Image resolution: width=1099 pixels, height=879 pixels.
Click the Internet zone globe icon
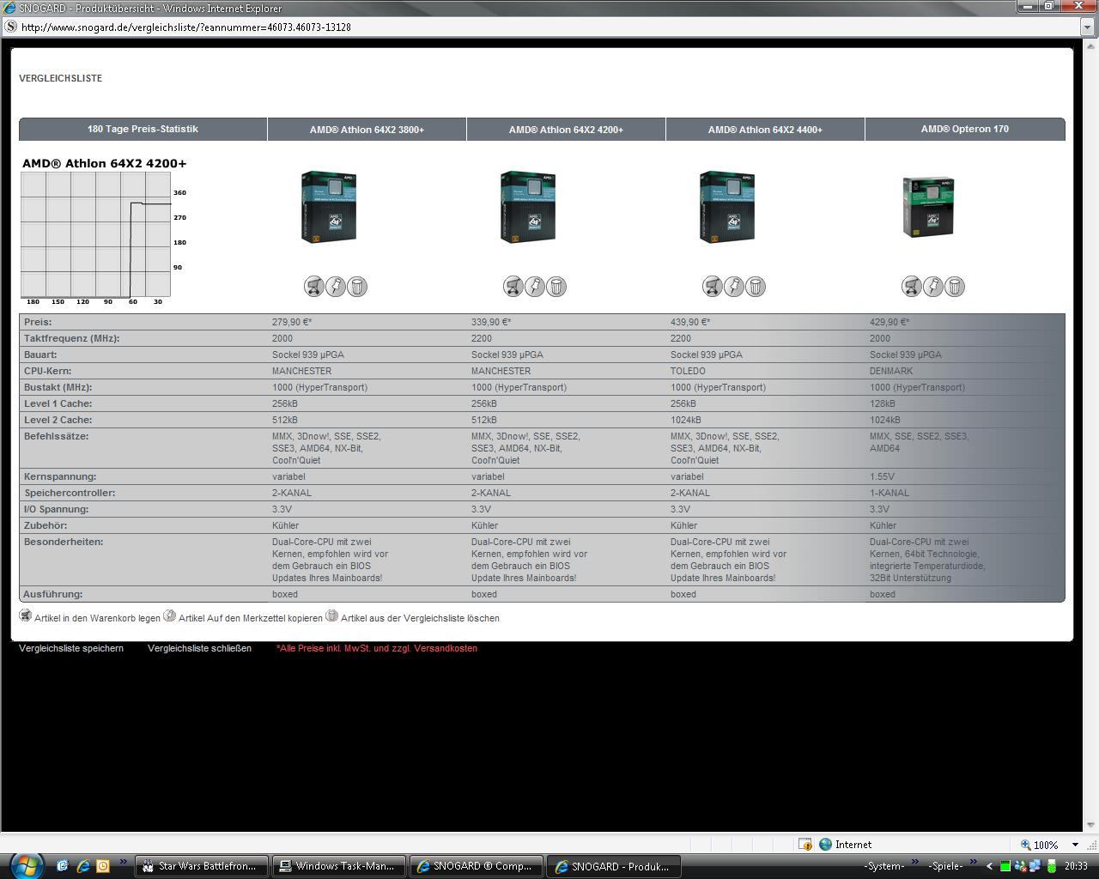tap(825, 845)
